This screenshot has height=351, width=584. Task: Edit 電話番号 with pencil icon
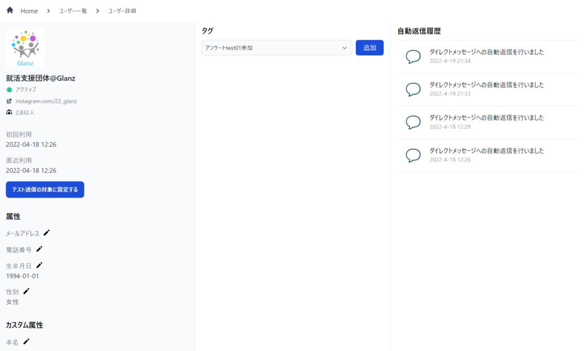point(39,249)
